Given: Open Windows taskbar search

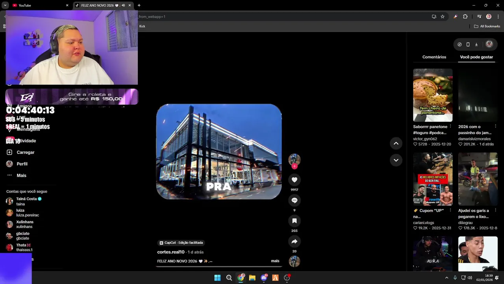Looking at the screenshot, I should click(229, 278).
